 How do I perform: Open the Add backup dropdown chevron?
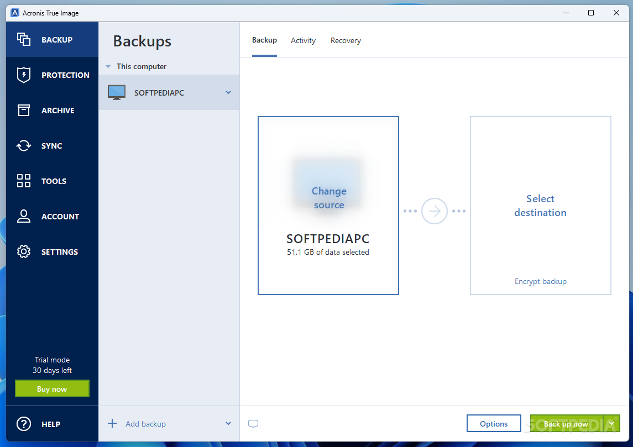pyautogui.click(x=228, y=424)
